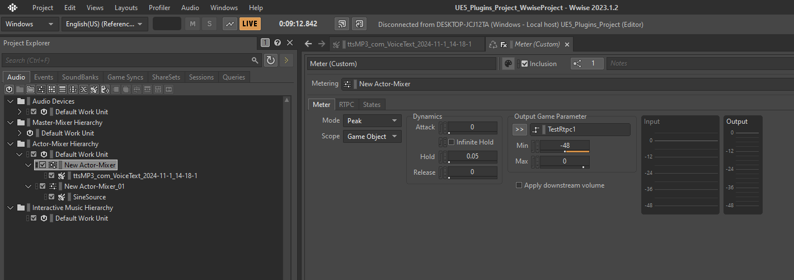The image size is (794, 280).
Task: Click the New Switch Container toolbar icon
Action: tap(73, 89)
